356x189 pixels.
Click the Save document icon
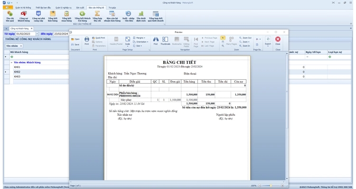(x=75, y=44)
